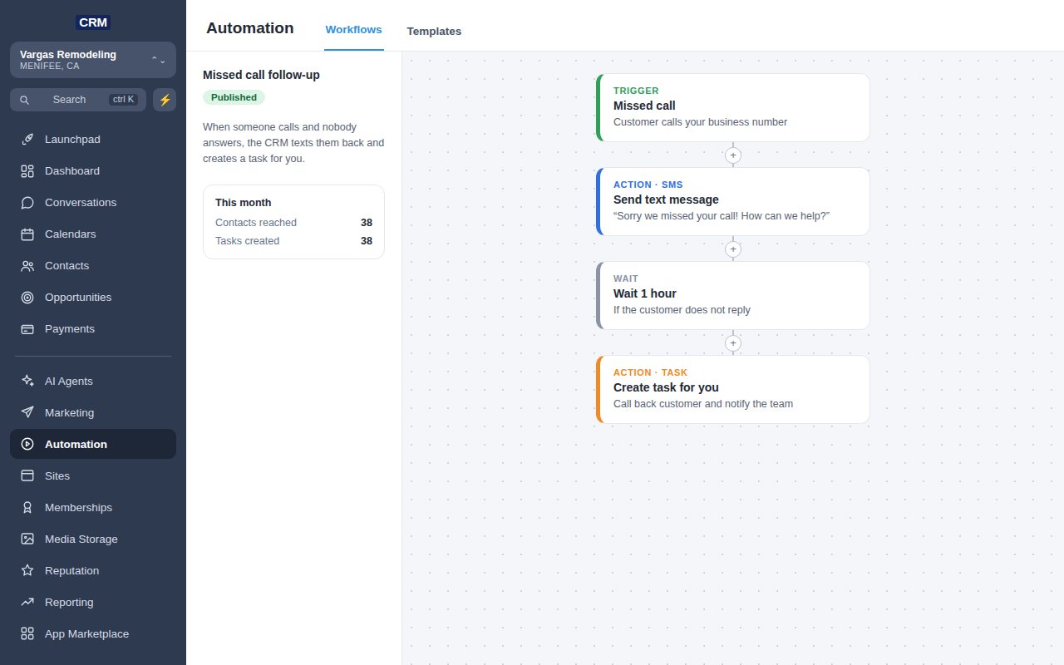1064x665 pixels.
Task: Open the Vargas Remodeling account switcher
Action: 93,60
